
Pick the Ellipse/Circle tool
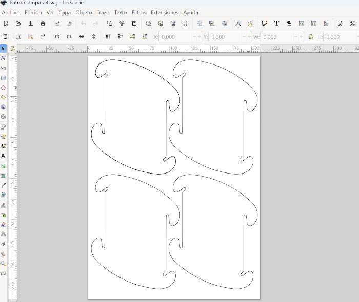[x=4, y=88]
